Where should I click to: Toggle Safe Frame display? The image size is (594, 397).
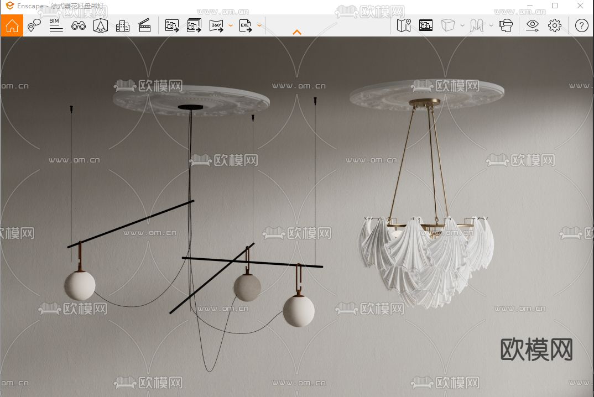click(x=425, y=25)
